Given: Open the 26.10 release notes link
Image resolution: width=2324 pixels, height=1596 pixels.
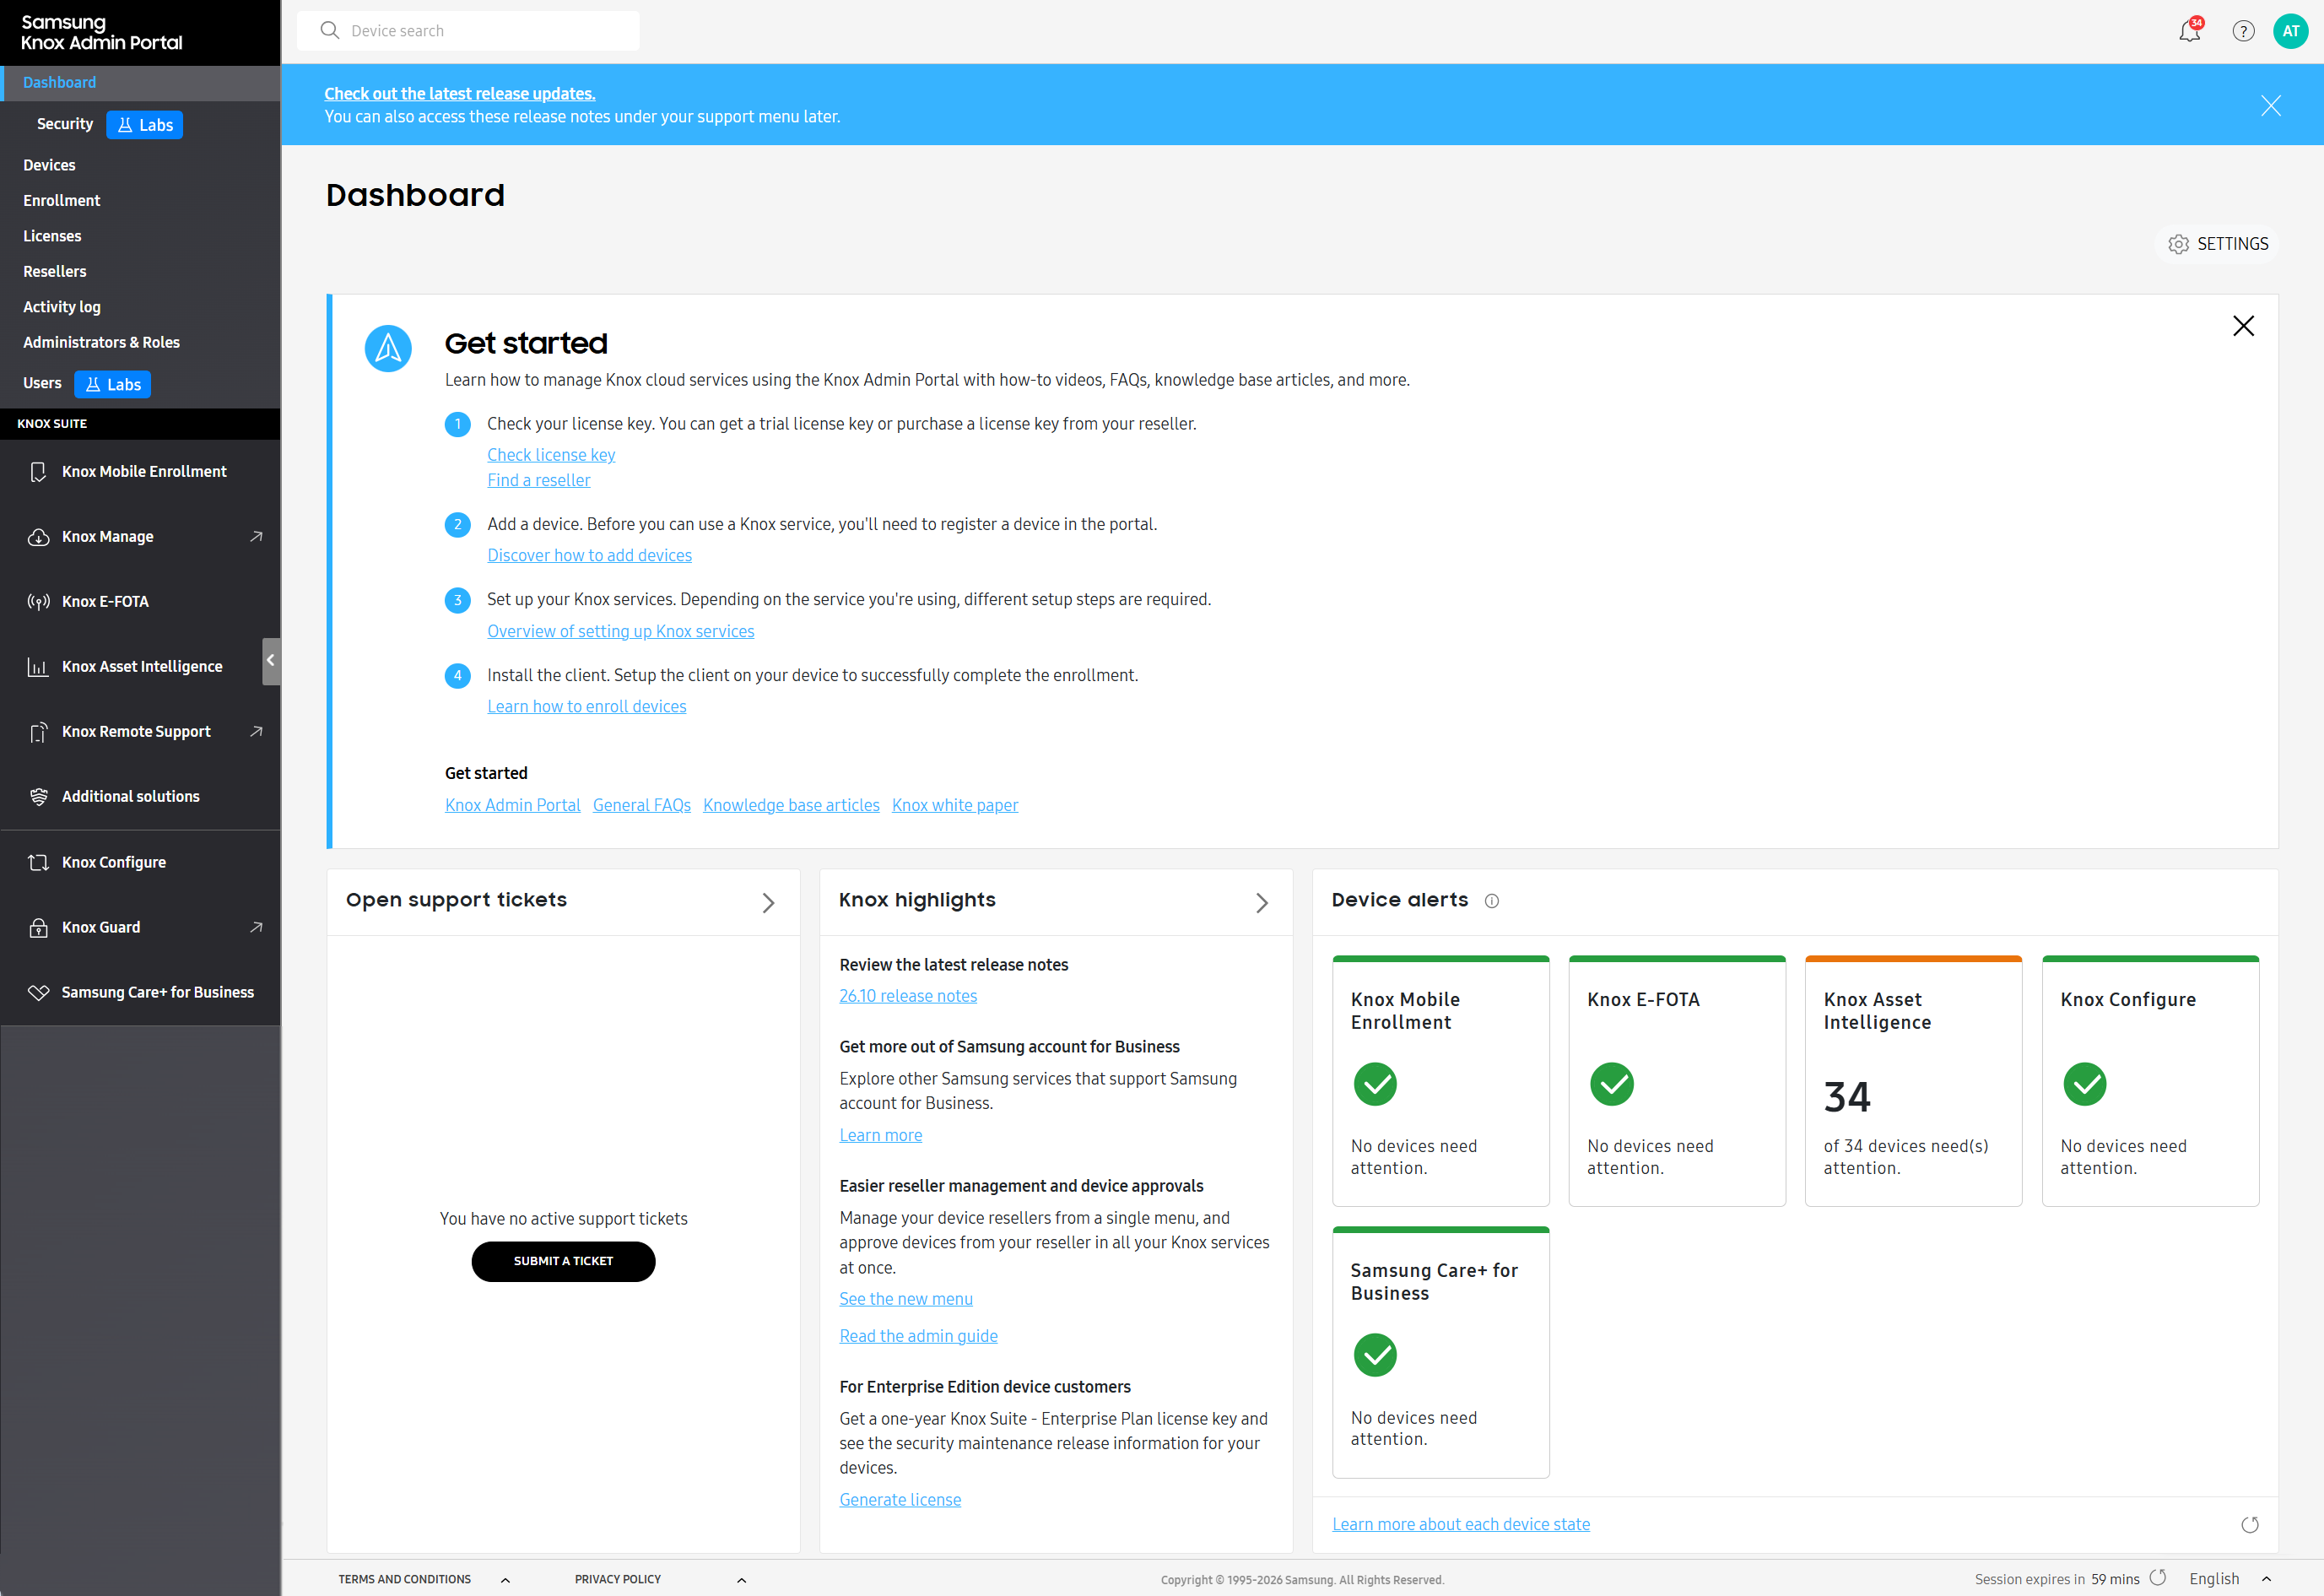Looking at the screenshot, I should click(x=908, y=996).
